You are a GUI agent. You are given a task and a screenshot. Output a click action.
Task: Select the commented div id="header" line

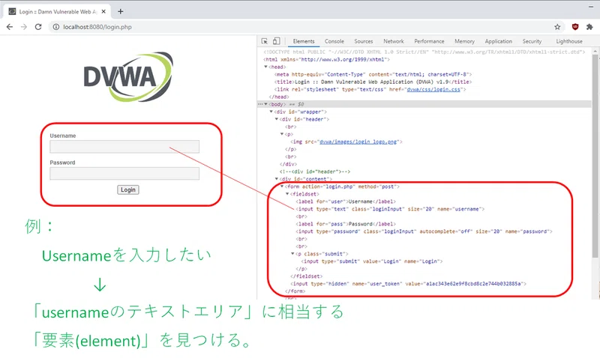(314, 172)
